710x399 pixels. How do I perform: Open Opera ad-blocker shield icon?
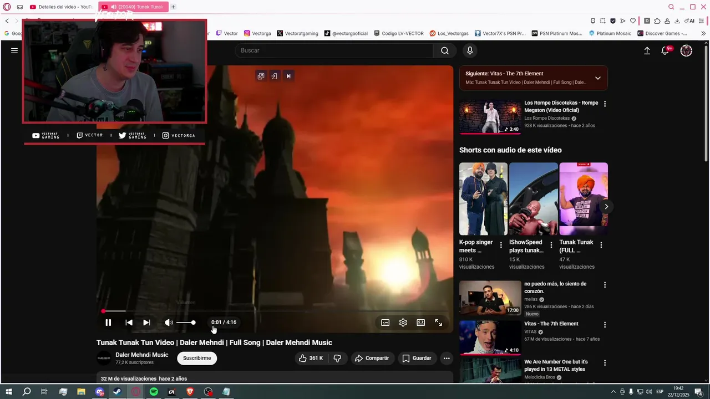coord(613,21)
